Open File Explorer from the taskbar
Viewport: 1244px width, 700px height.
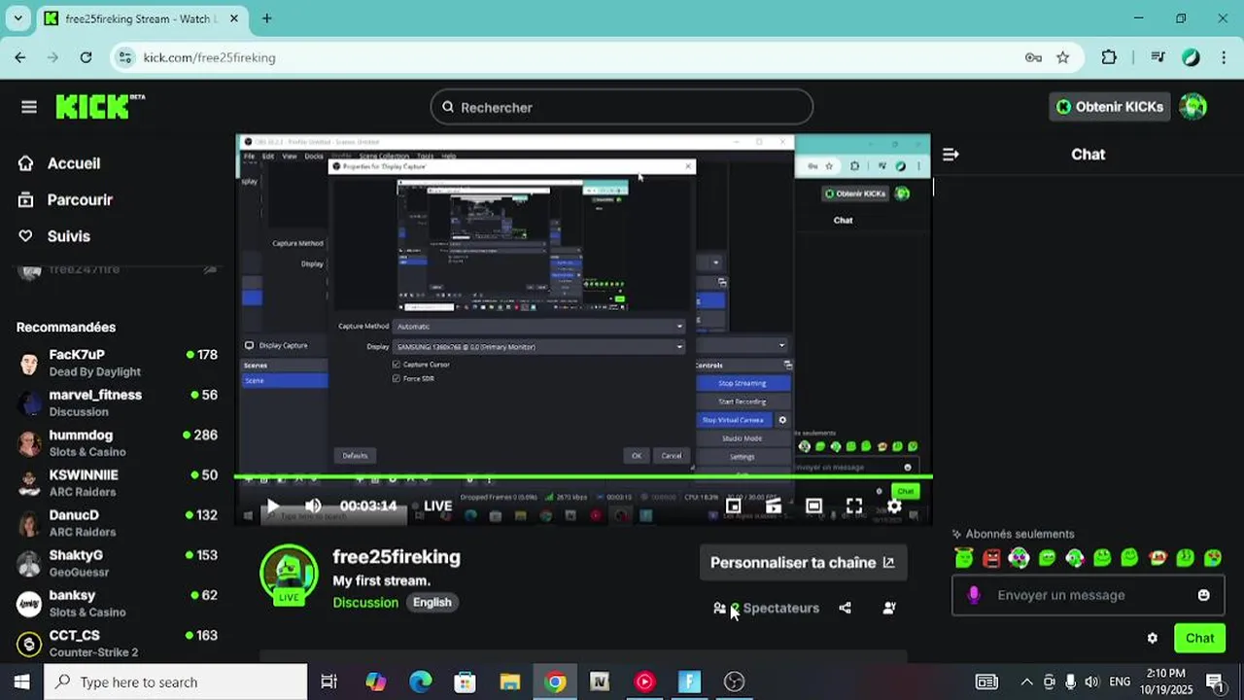tap(510, 682)
